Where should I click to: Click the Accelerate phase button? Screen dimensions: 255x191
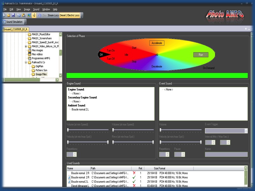pos(157,43)
